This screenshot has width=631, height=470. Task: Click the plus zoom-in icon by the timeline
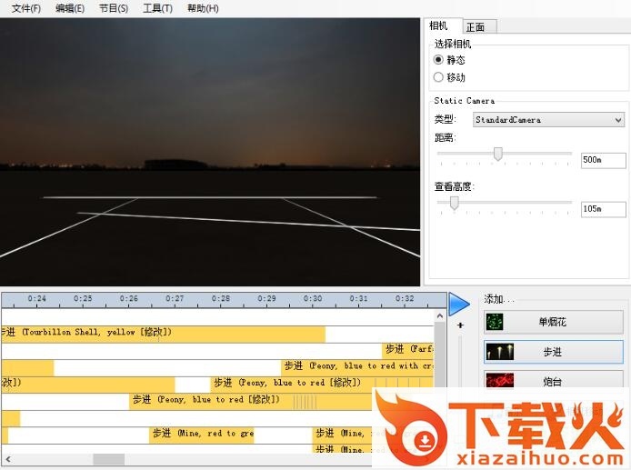(460, 325)
